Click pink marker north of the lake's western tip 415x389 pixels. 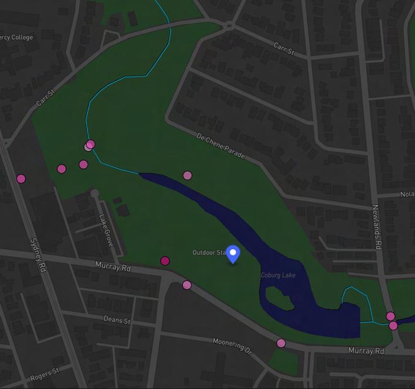point(188,176)
